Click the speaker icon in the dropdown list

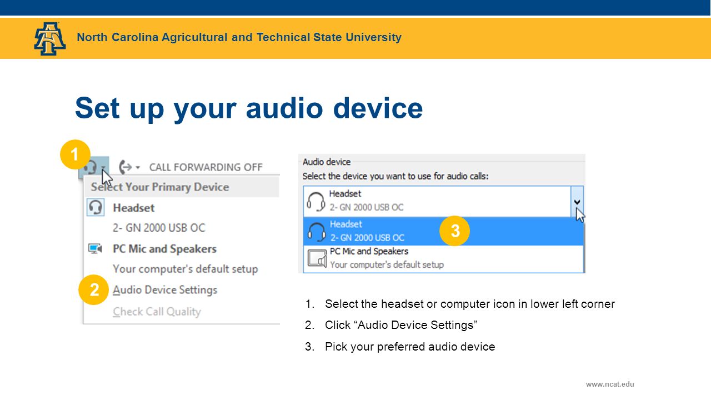pyautogui.click(x=317, y=259)
